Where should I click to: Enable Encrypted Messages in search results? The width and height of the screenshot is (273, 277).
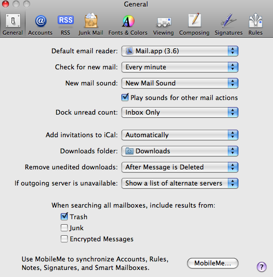coord(64,239)
